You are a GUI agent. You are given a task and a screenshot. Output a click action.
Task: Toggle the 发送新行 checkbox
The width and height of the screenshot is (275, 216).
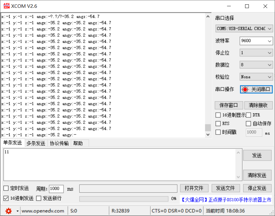point(39,198)
